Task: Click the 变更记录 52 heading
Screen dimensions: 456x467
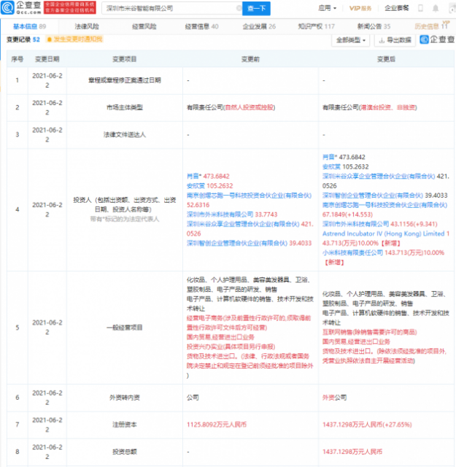Action: click(x=23, y=39)
